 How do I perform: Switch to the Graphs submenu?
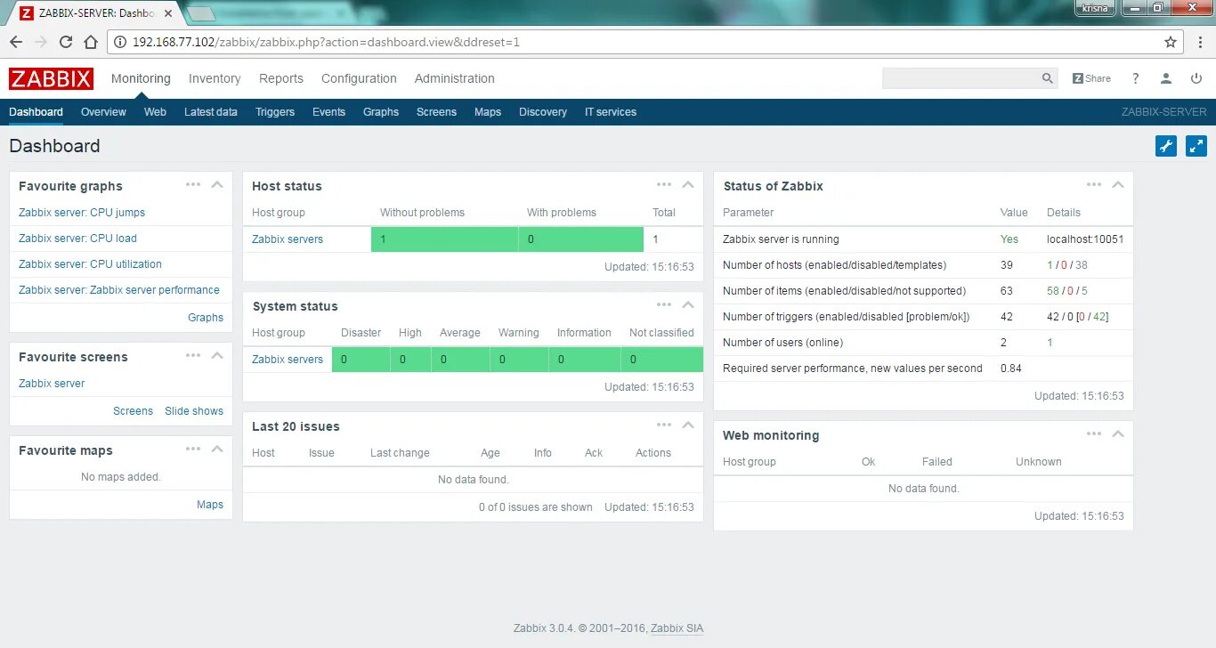381,112
